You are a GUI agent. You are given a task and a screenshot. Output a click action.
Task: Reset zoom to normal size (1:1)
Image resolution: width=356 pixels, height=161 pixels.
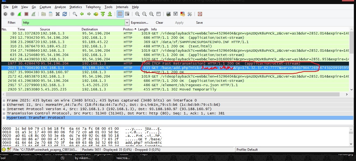point(151,14)
